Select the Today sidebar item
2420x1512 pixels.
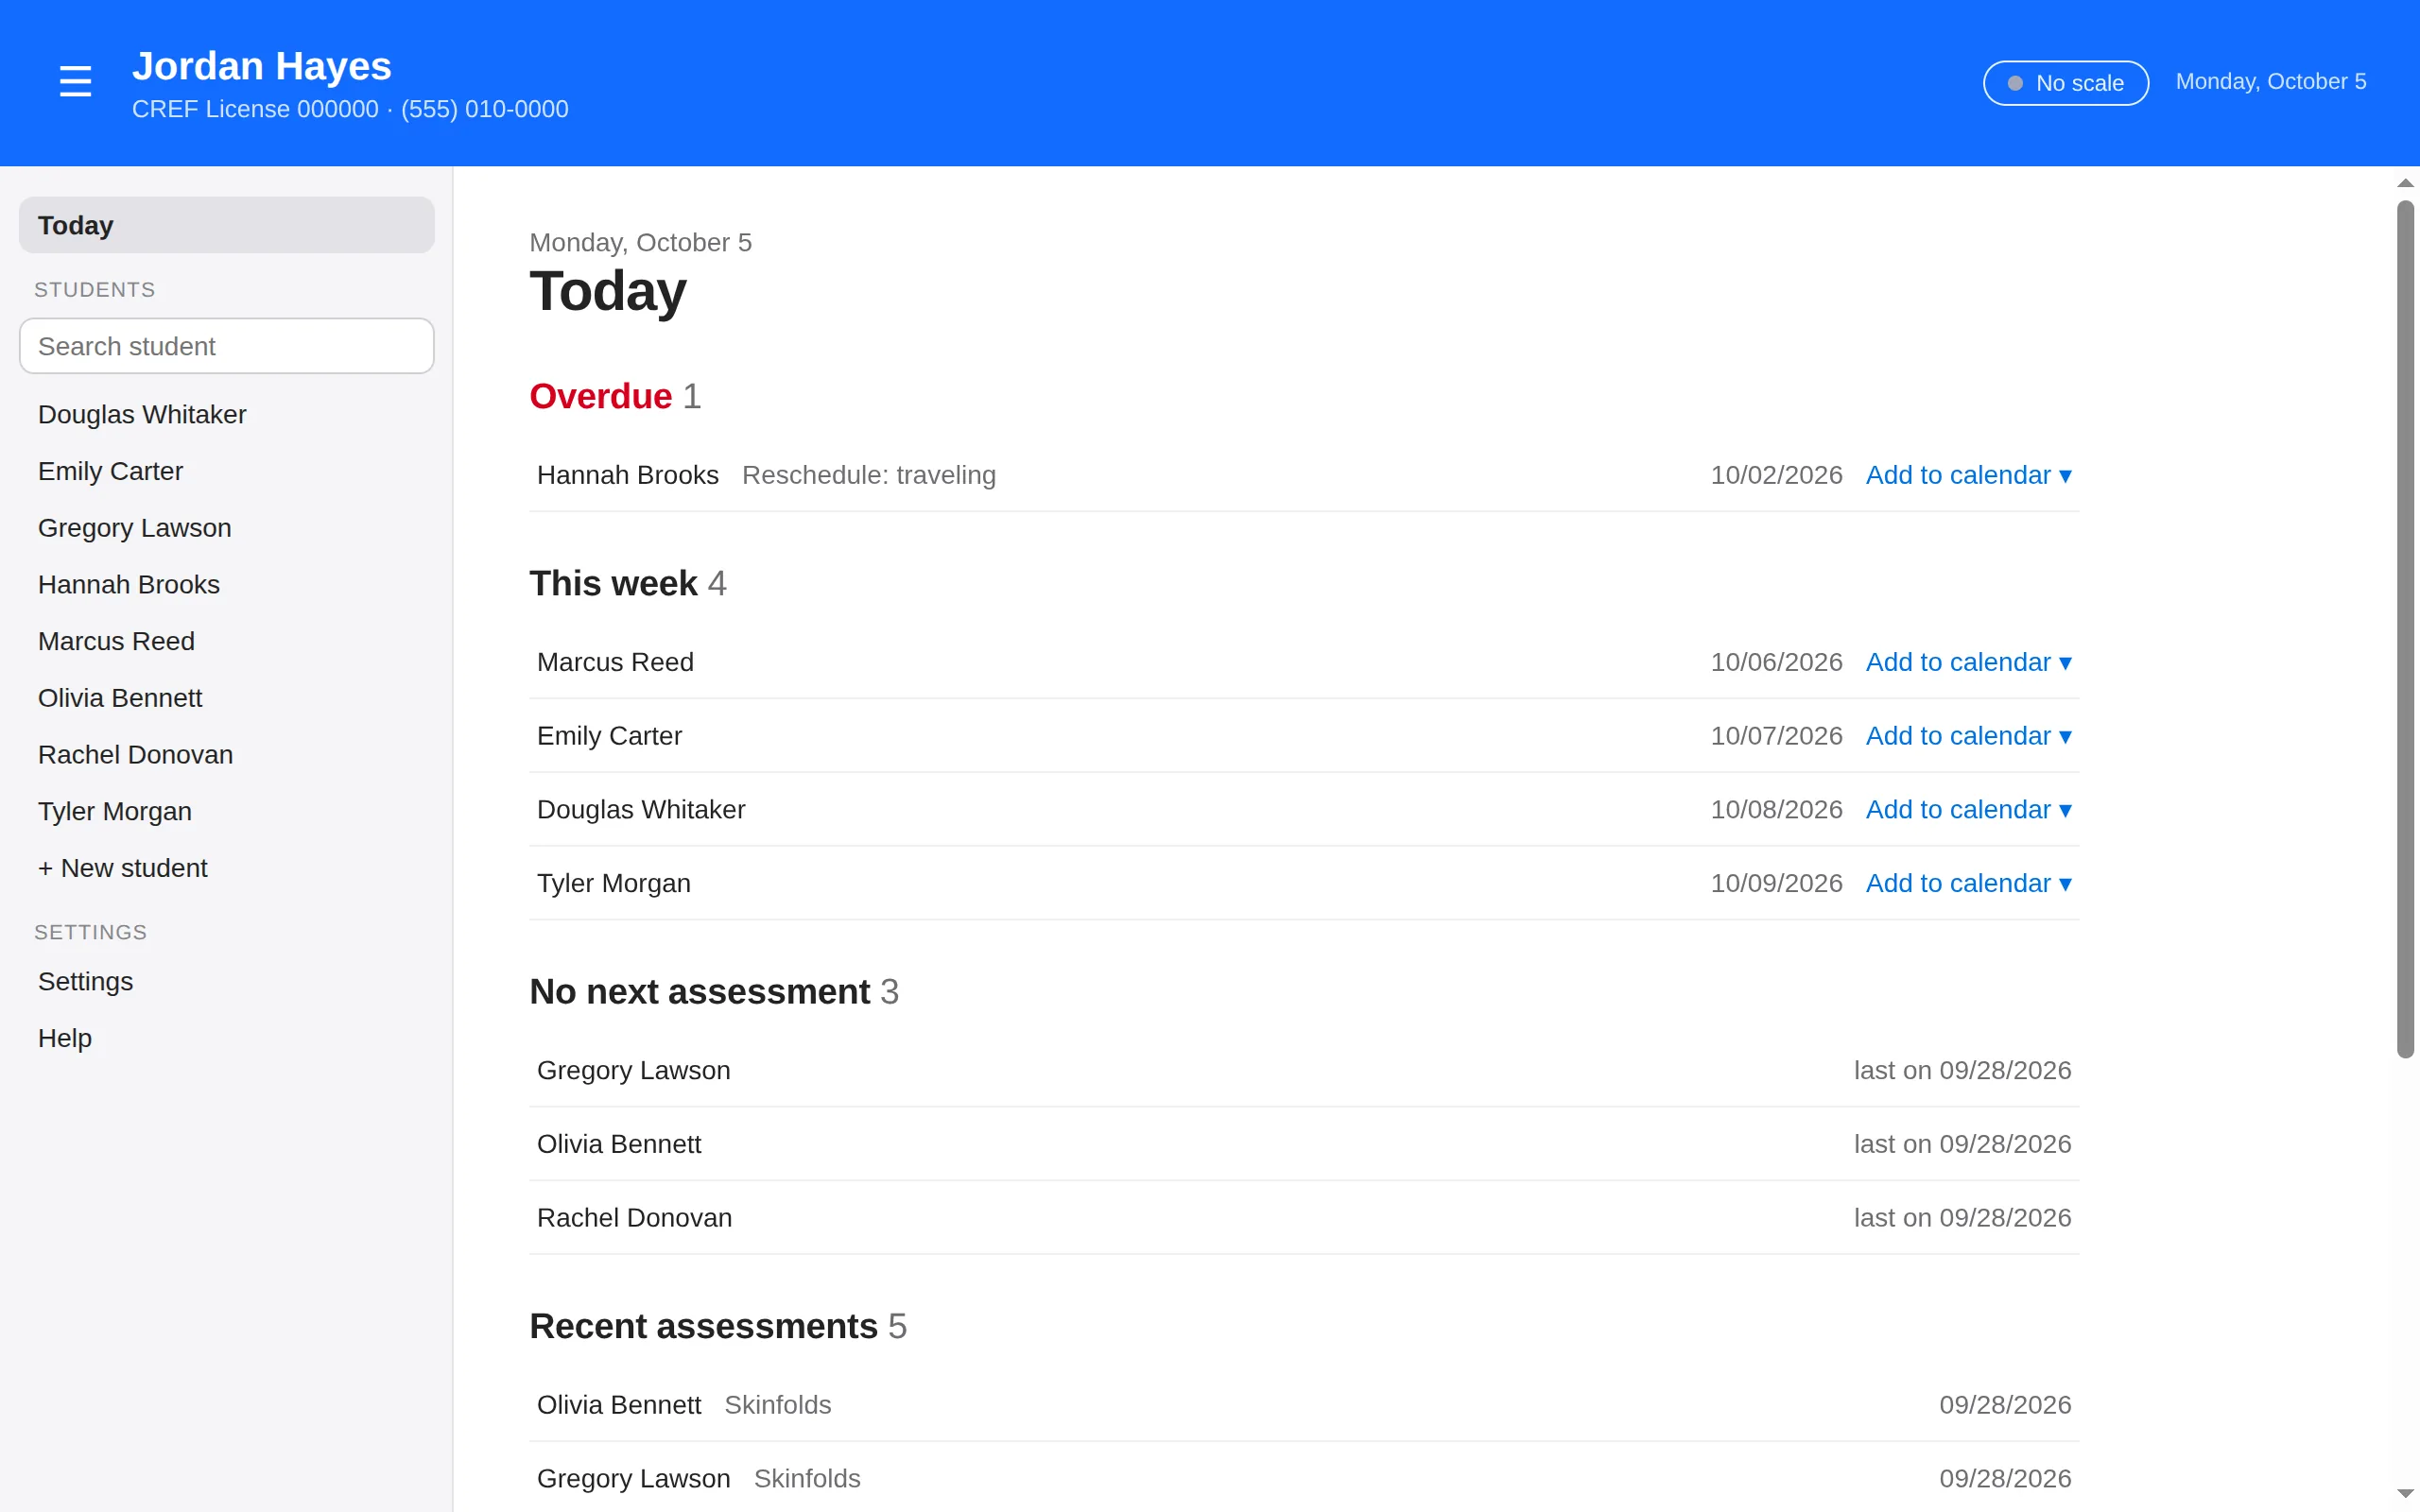(227, 225)
